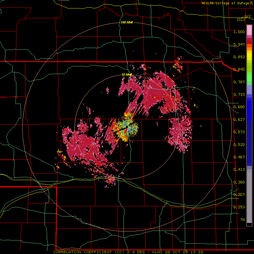This screenshot has height=254, width=254.
Task: Select the 0.840 color scale value
Action: 239,69
